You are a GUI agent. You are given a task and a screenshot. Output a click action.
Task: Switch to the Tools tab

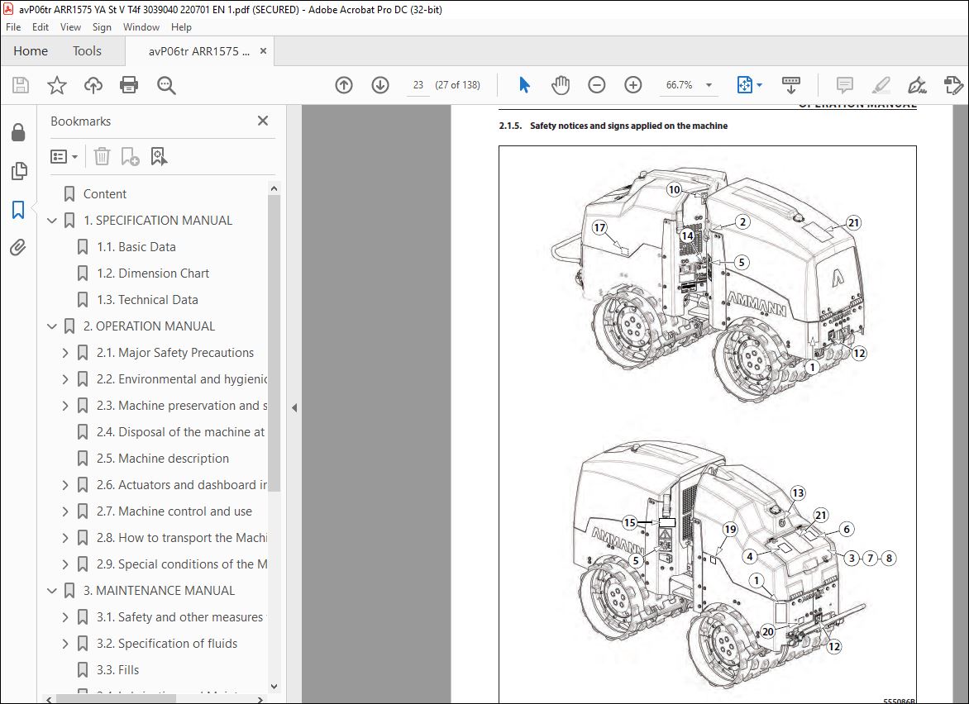pyautogui.click(x=87, y=51)
